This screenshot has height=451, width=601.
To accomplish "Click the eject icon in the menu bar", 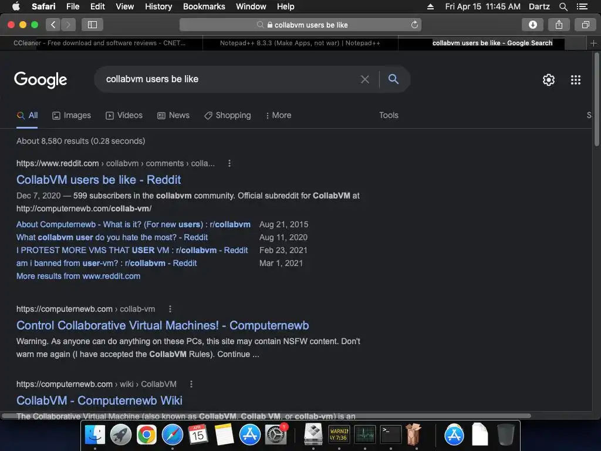I will click(430, 6).
